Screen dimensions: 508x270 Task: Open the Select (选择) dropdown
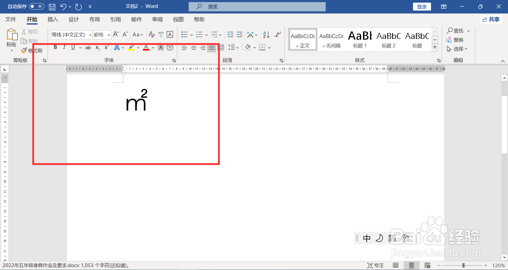(x=457, y=49)
